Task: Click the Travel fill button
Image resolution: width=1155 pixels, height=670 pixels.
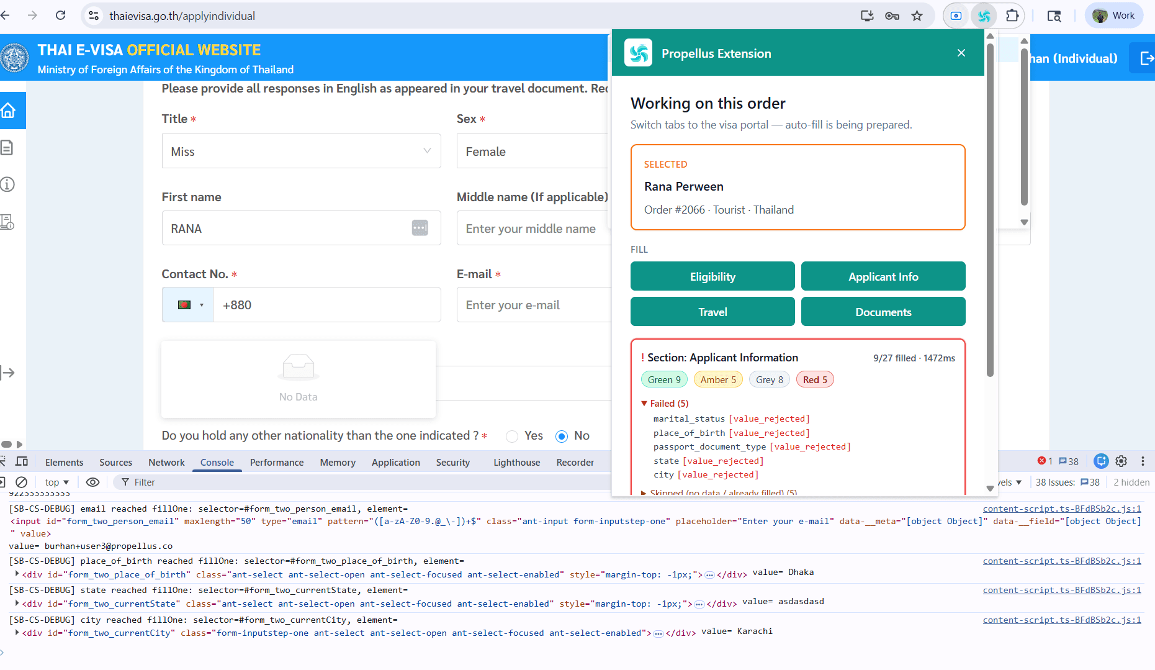Action: [x=712, y=312]
